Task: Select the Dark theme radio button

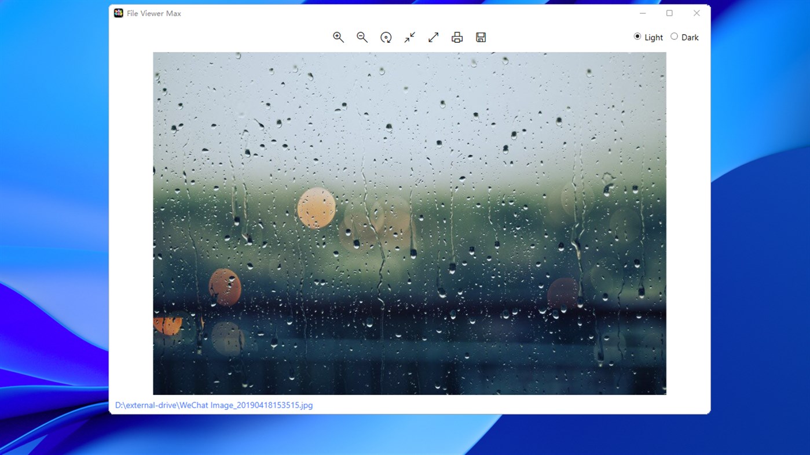Action: 674,36
